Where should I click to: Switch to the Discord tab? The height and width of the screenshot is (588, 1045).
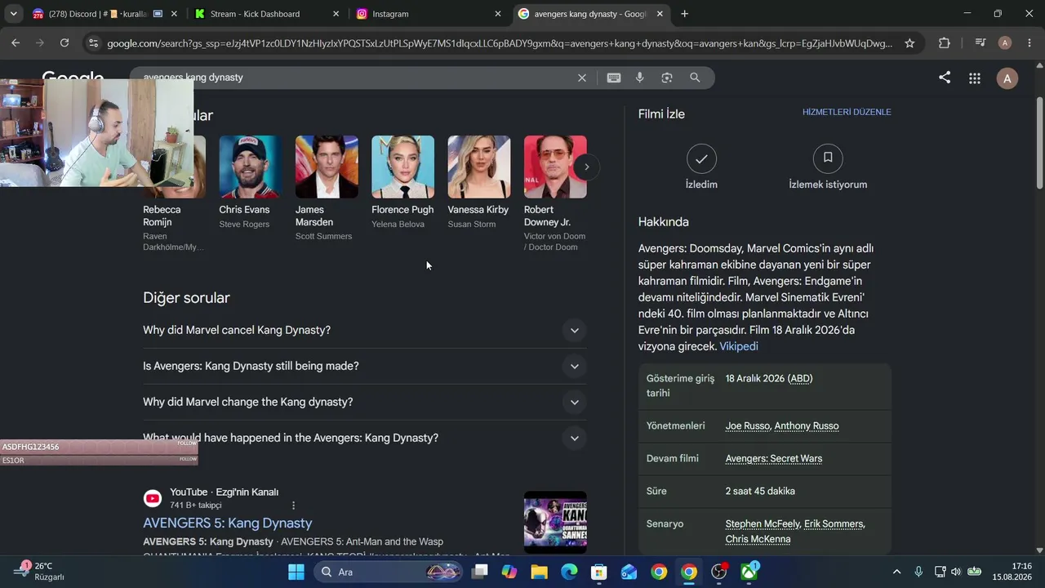(100, 14)
